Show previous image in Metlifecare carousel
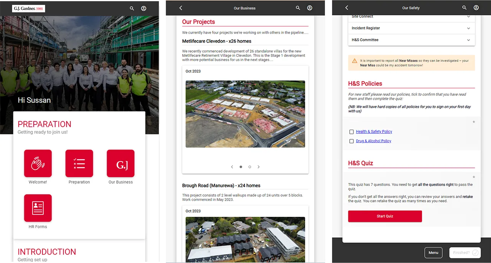This screenshot has height=263, width=491. 232,167
